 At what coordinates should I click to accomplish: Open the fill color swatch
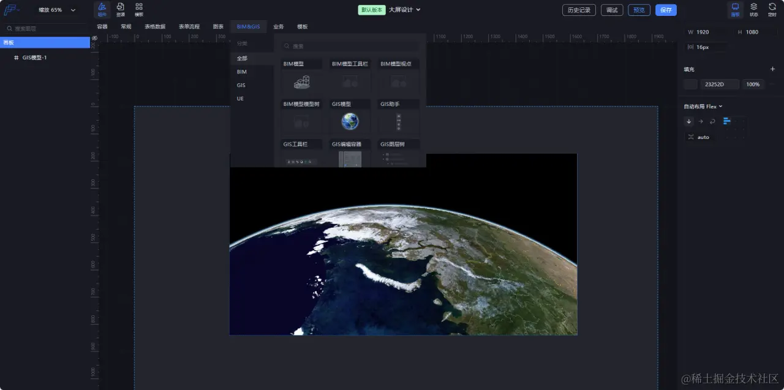pyautogui.click(x=691, y=84)
